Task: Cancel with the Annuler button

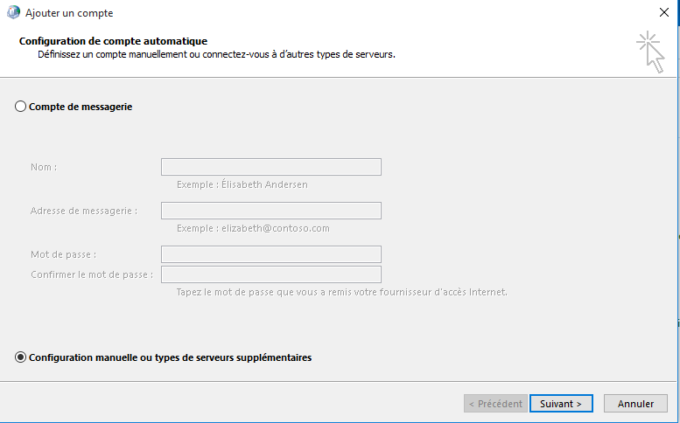Action: [x=635, y=404]
